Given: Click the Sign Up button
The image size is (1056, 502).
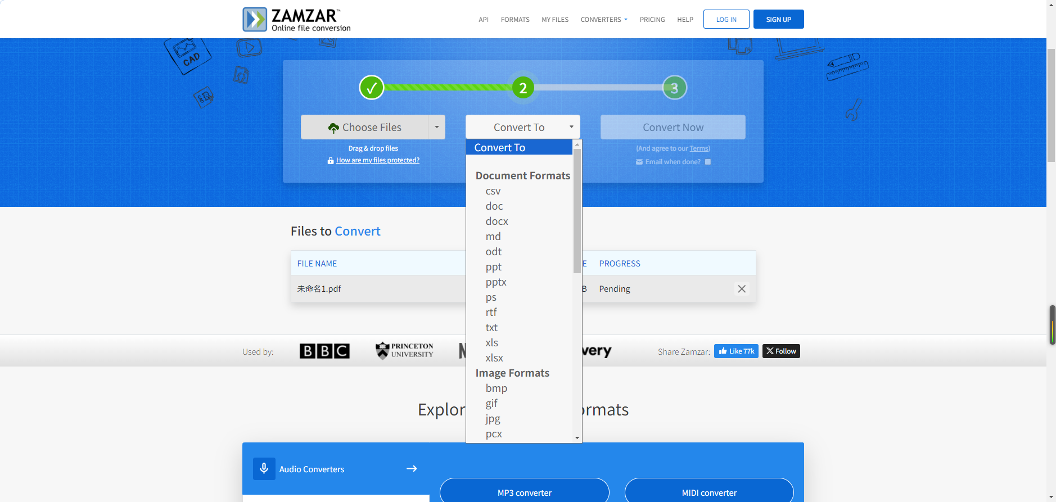Looking at the screenshot, I should (778, 19).
